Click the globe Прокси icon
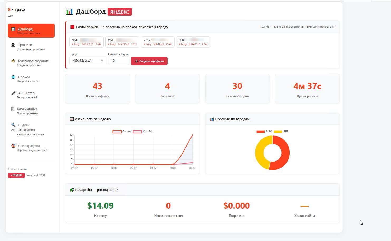The image size is (391, 241). coord(13,77)
